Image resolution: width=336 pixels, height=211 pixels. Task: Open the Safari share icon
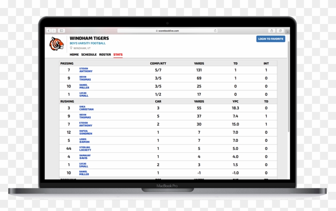(x=272, y=31)
